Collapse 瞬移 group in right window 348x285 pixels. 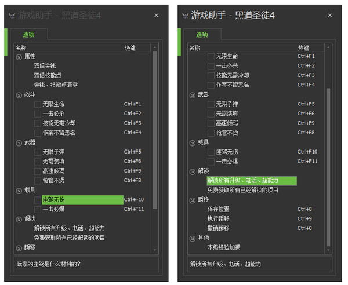click(x=193, y=200)
